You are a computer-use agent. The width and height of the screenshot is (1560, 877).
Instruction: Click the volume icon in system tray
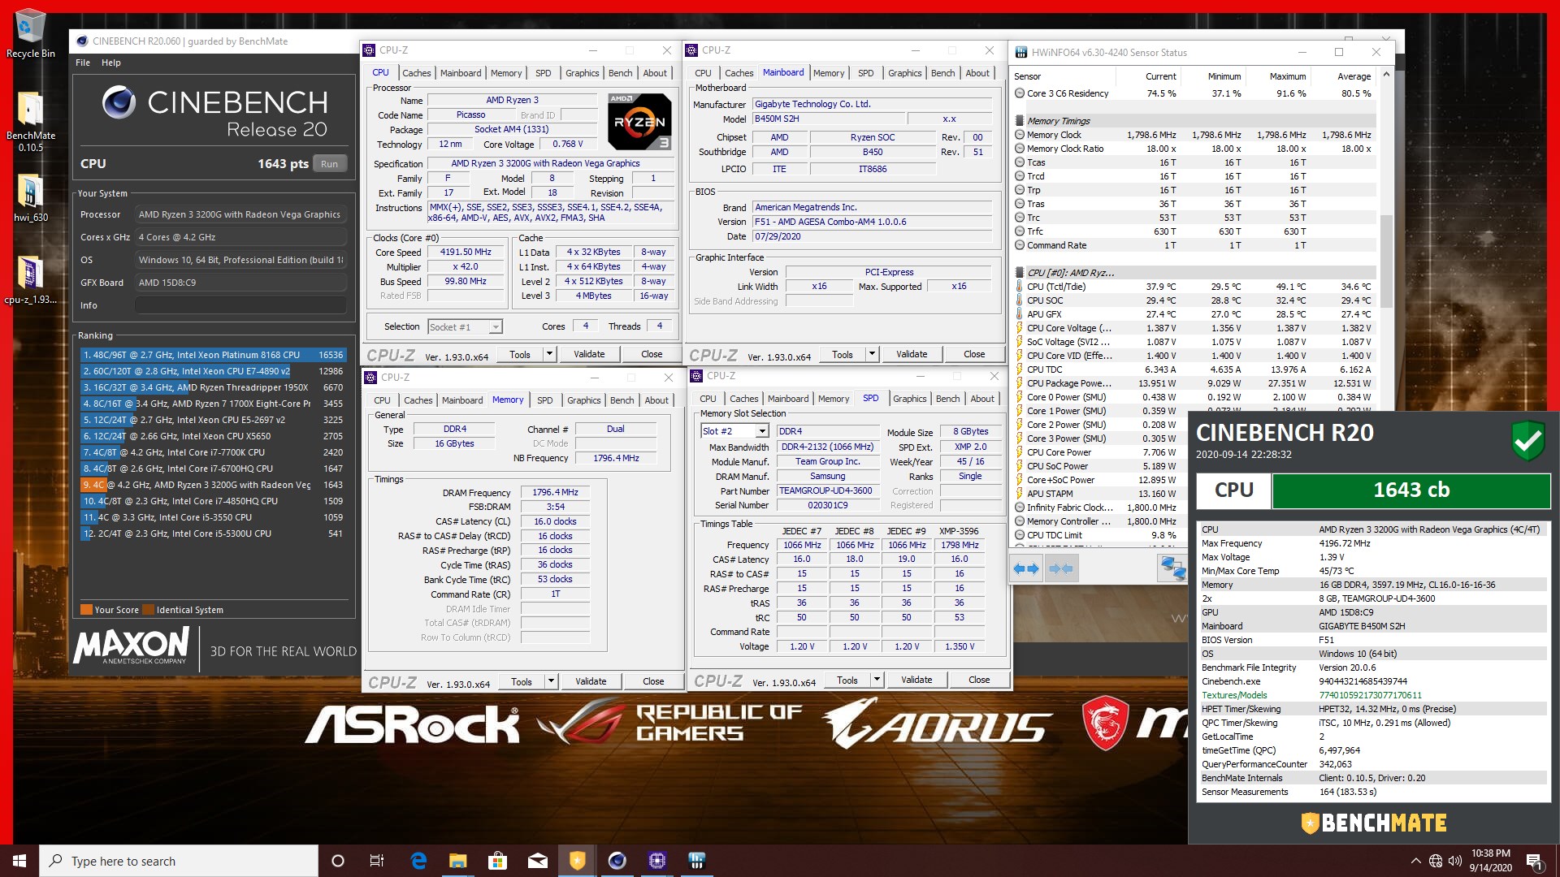(x=1455, y=861)
